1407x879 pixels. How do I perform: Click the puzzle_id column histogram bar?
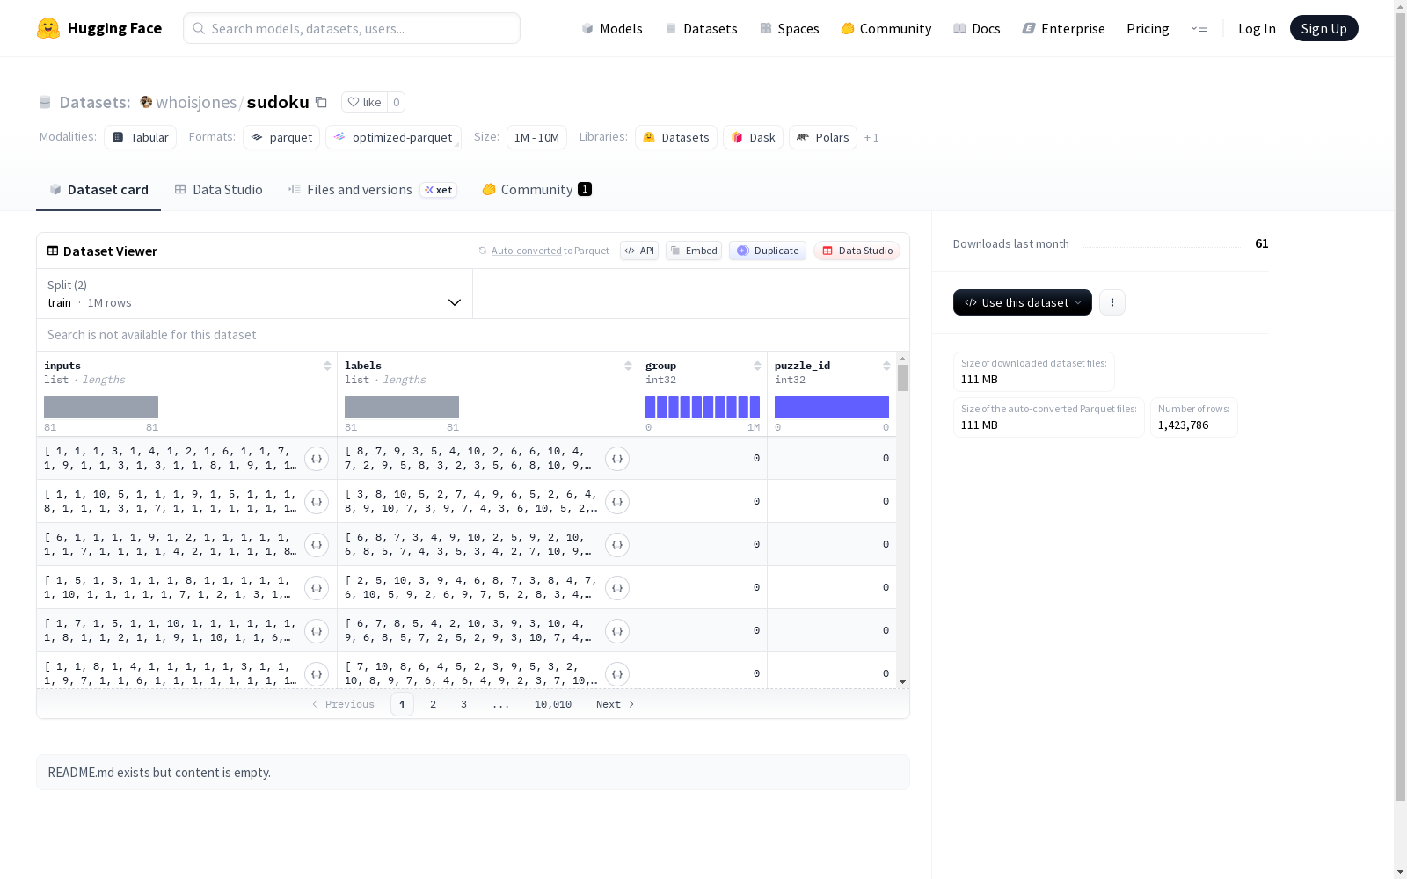832,407
